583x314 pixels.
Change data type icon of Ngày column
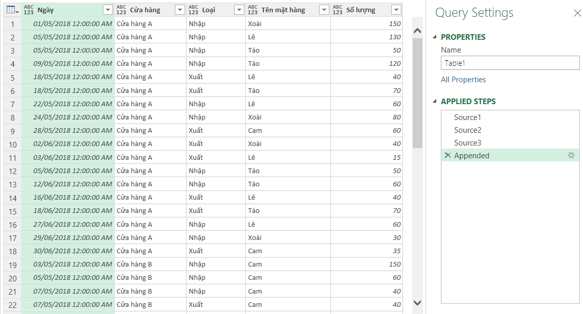[29, 10]
